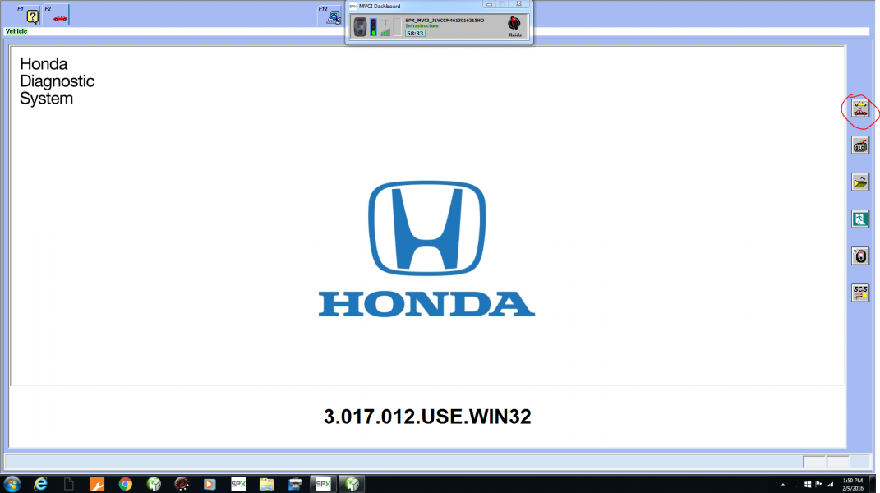The image size is (880, 493).
Task: Click the sidebar icon below the exit door
Action: [x=859, y=256]
